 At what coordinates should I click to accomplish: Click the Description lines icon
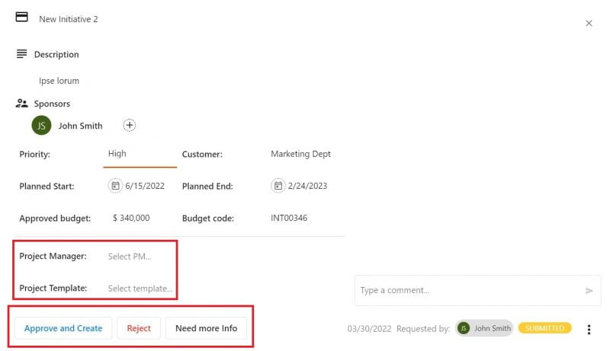click(21, 54)
